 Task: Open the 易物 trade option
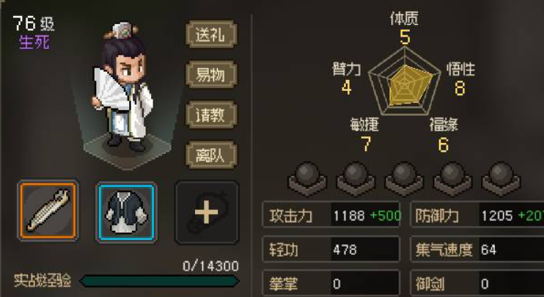click(211, 74)
